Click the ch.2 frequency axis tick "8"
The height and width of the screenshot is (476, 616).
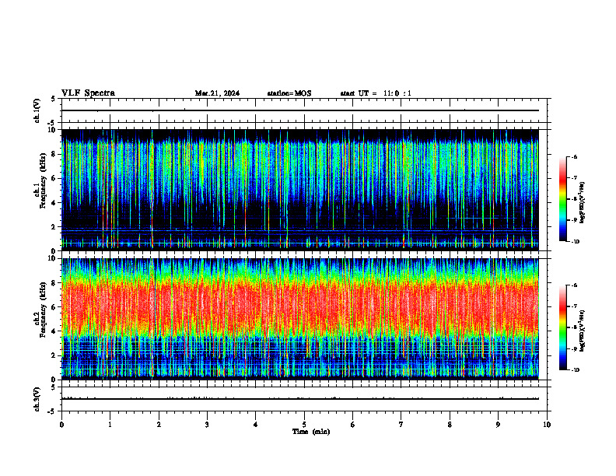coord(54,283)
